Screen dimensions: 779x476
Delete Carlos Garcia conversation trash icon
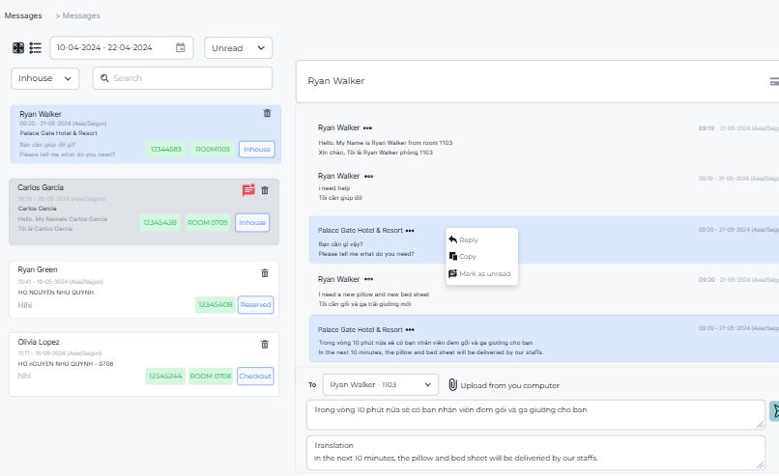click(x=265, y=190)
